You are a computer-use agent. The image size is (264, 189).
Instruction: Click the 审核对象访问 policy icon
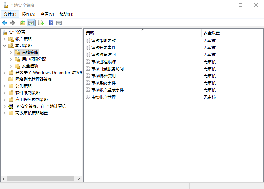coord(88,54)
